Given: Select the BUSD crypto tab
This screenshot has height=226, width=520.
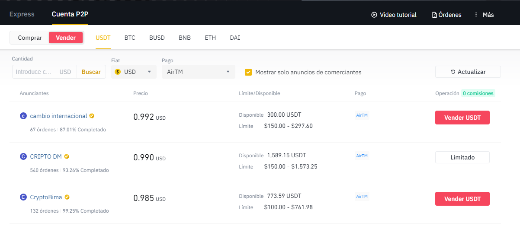Looking at the screenshot, I should (157, 38).
